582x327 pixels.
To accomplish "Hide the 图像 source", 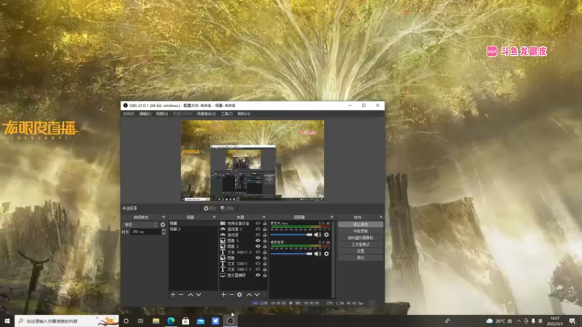I will tap(258, 258).
